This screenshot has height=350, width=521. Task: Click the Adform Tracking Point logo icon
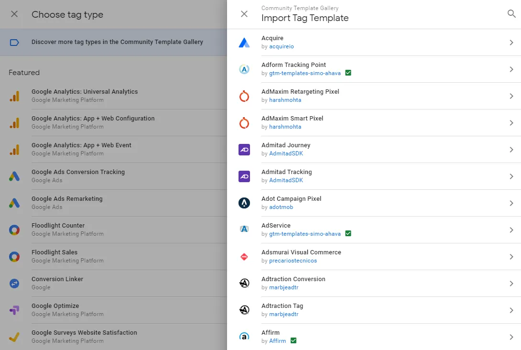[244, 69]
